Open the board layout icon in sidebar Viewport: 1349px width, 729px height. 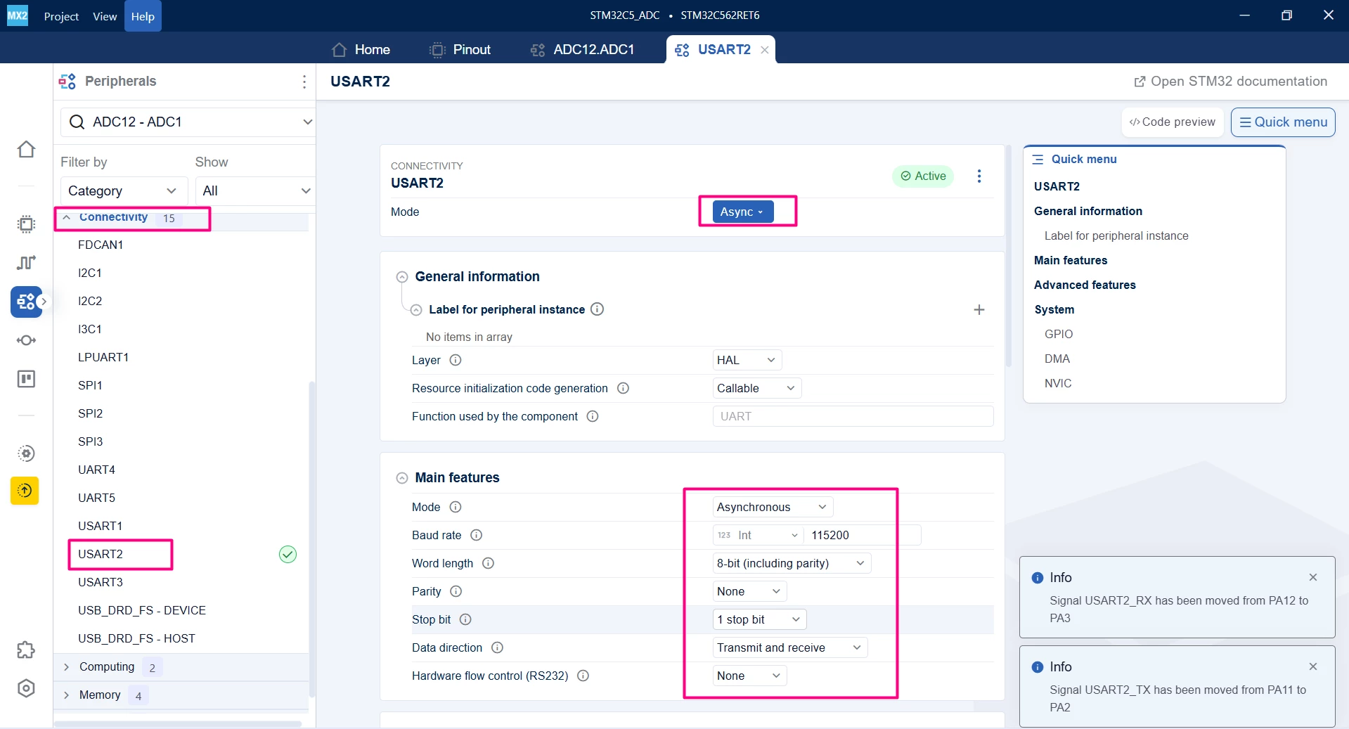26,379
